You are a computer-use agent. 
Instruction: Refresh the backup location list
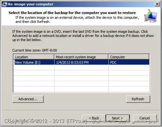tap(138, 99)
